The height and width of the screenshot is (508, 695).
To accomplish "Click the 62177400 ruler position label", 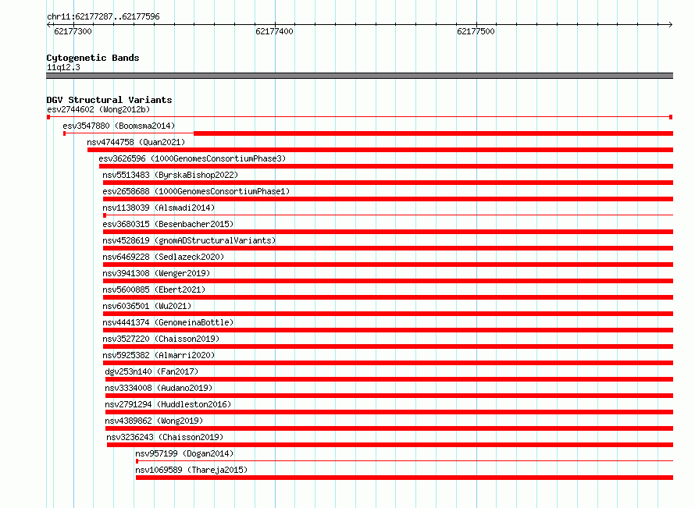I will [274, 31].
